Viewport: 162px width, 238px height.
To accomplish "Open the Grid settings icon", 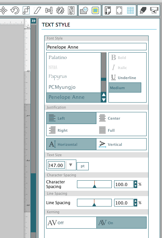I will (x=131, y=10).
